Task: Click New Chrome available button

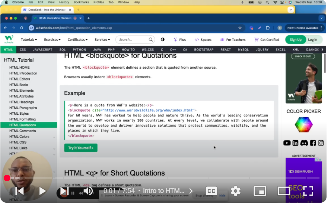Action: coord(303,28)
